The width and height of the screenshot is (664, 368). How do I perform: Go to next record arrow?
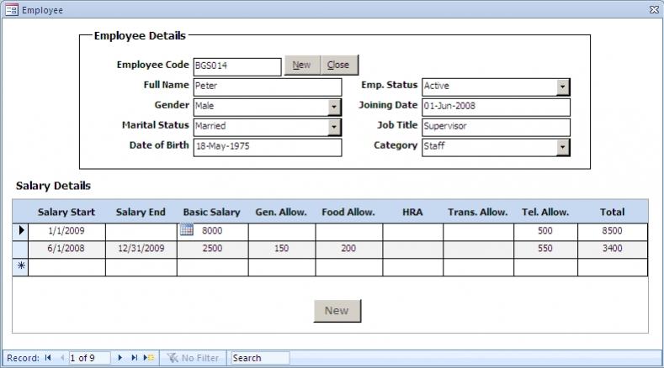pyautogui.click(x=120, y=358)
